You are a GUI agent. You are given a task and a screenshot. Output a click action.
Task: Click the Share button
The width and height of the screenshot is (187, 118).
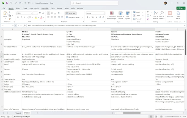pyautogui.click(x=181, y=8)
